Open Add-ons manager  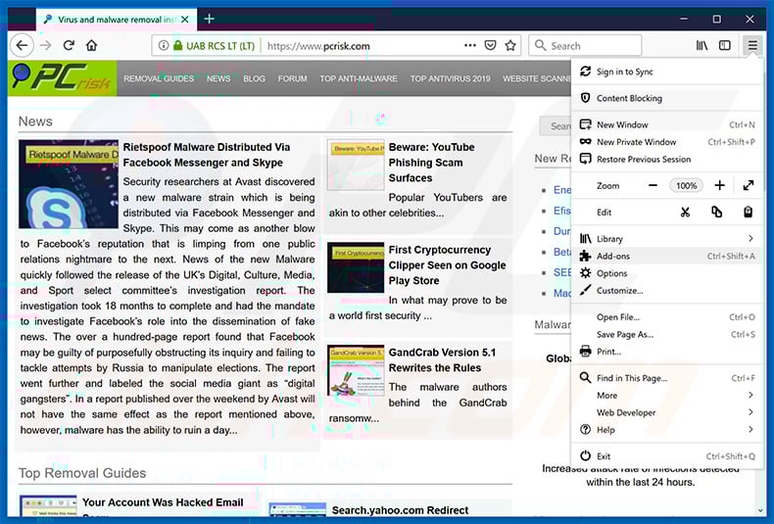(667, 256)
